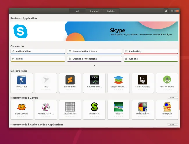Screen dimensions: 189x144
Task: Click the music note Audio & Video icon
Action: (x=13, y=51)
